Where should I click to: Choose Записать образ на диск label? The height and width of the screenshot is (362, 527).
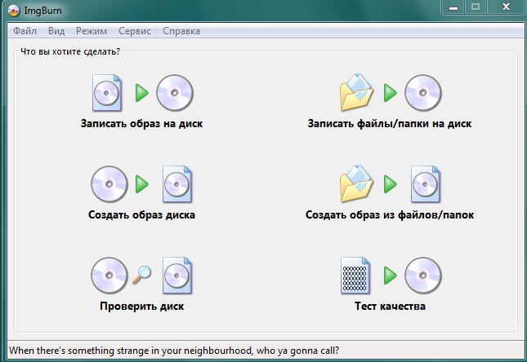click(141, 123)
